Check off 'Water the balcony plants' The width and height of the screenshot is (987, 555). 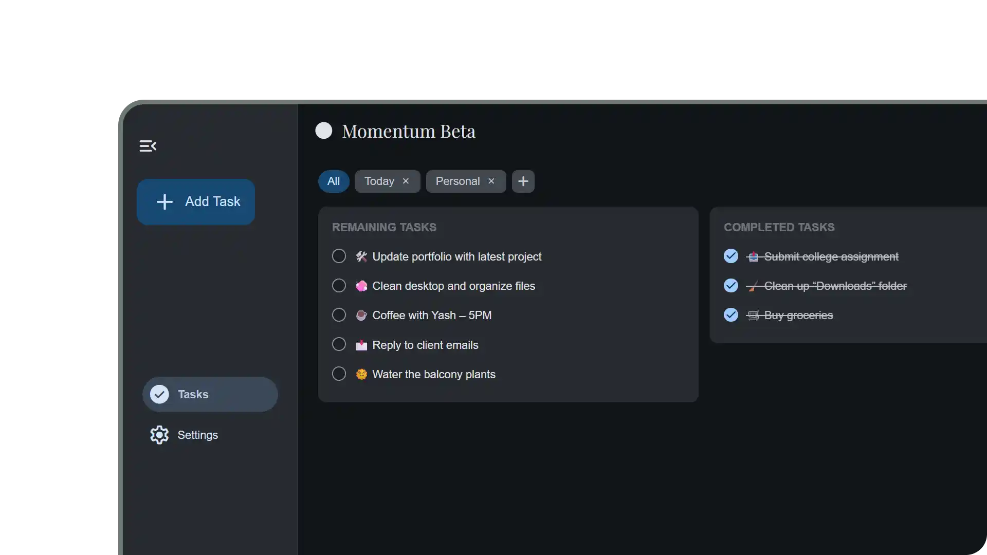[x=339, y=374]
